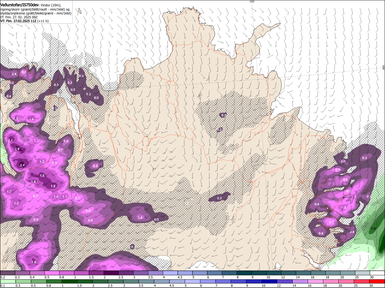This screenshot has height=288, width=385.
Task: Select lower legend red swatch after 30
Action: pyautogui.click(x=377, y=281)
